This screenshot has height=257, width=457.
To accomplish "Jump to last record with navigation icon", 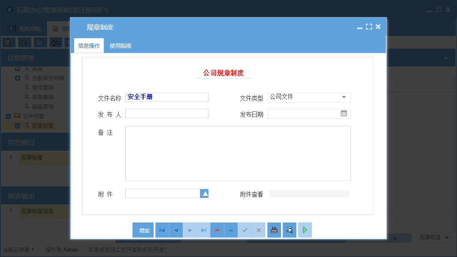I will click(x=203, y=230).
